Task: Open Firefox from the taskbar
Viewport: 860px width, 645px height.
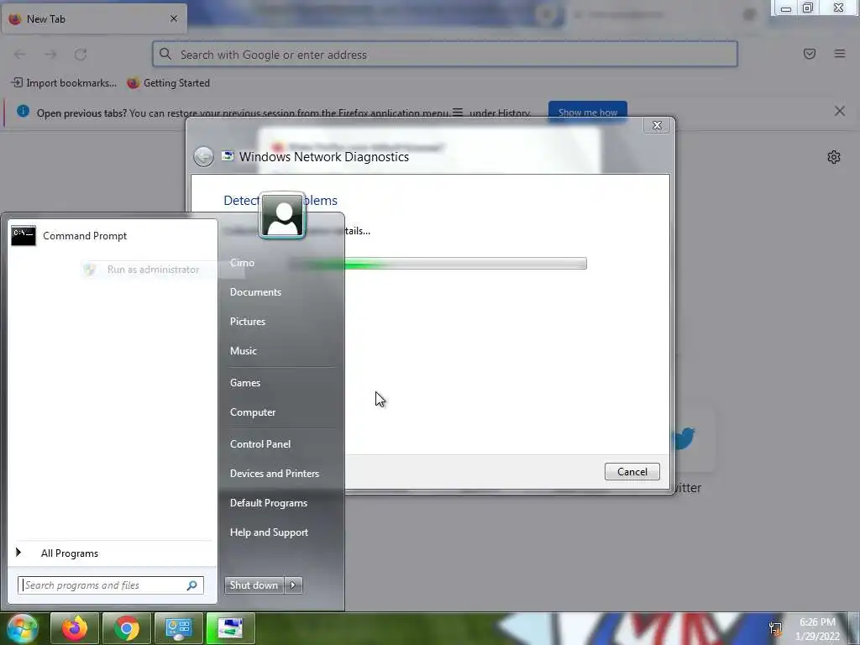Action: [x=75, y=628]
